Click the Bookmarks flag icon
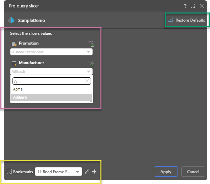Viewport: 210px width, 184px height. click(x=9, y=172)
